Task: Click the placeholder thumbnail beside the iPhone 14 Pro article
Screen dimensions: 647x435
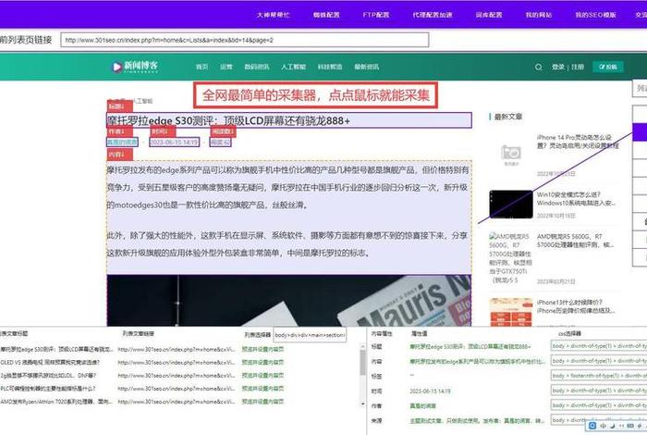Action: [511, 155]
